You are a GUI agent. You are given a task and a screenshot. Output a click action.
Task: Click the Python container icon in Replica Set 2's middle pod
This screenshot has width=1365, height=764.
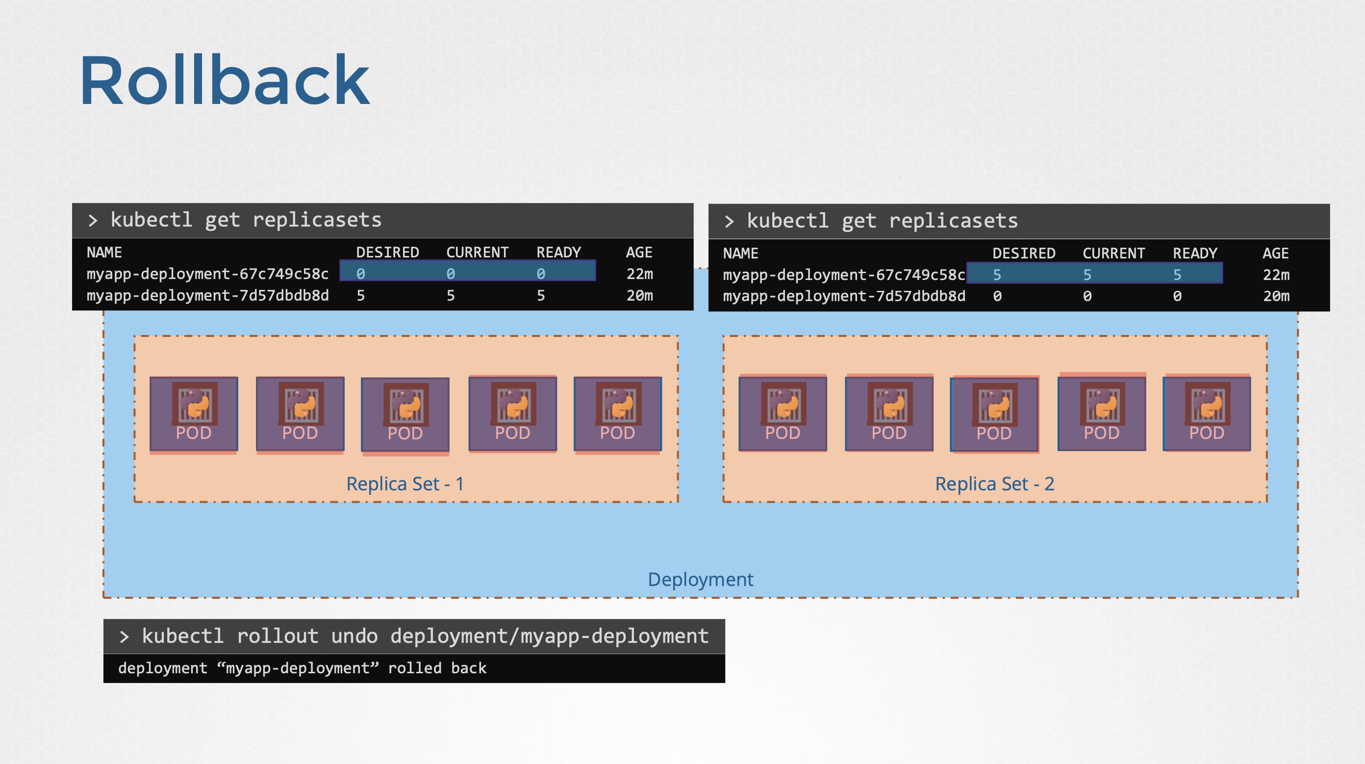(995, 406)
